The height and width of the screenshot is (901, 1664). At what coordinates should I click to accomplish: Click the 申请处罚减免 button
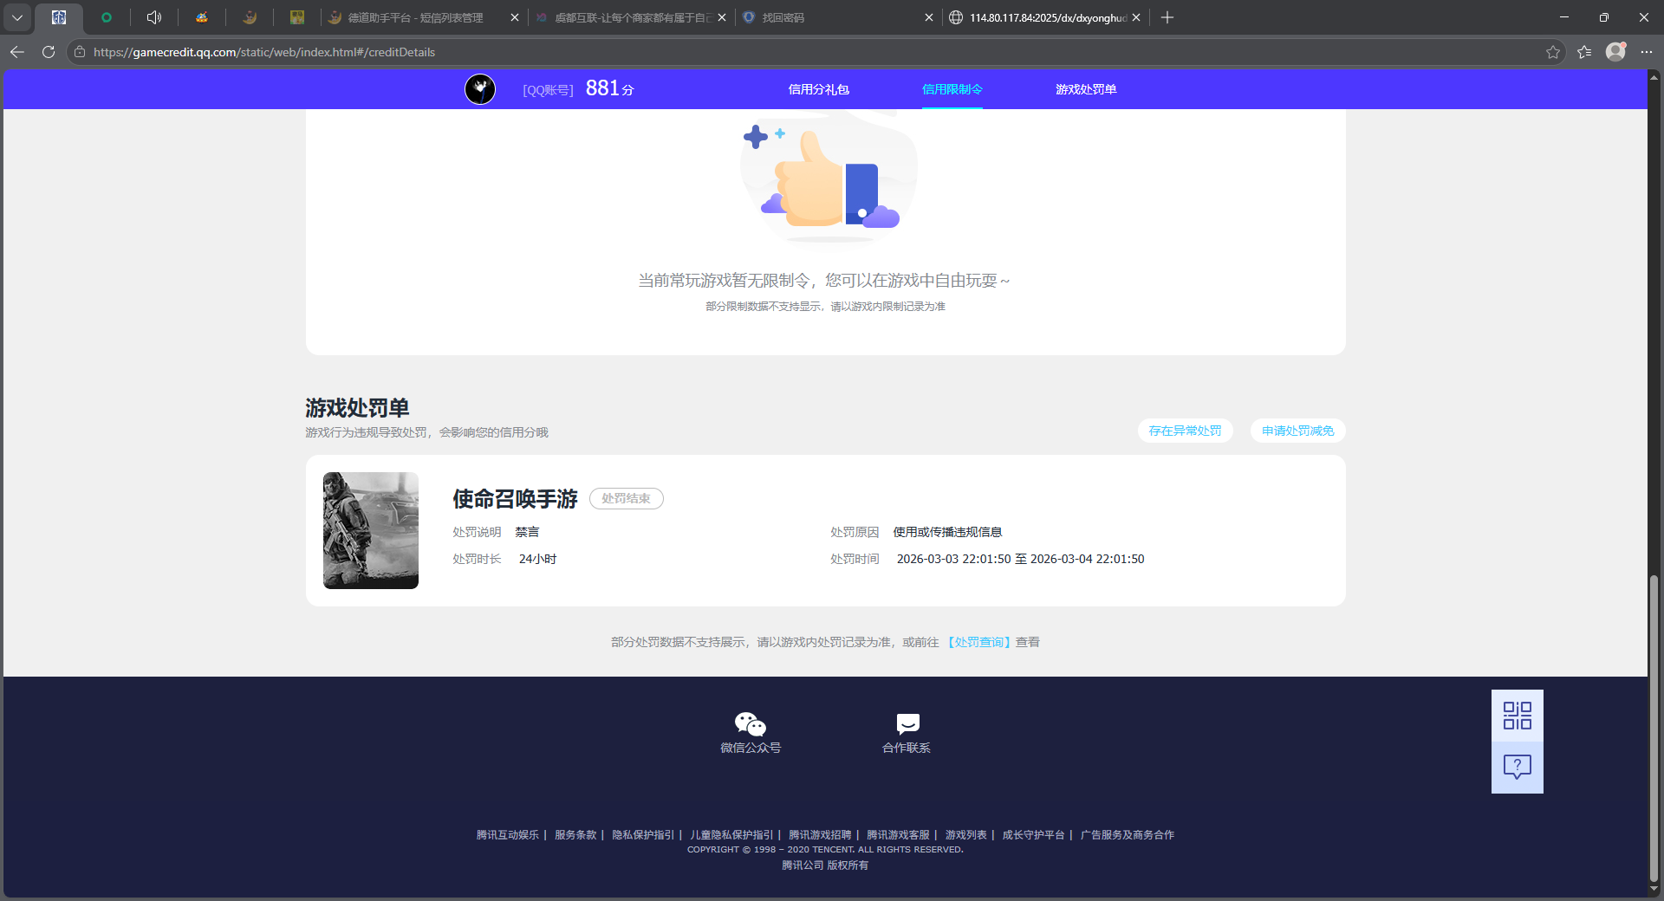1297,431
